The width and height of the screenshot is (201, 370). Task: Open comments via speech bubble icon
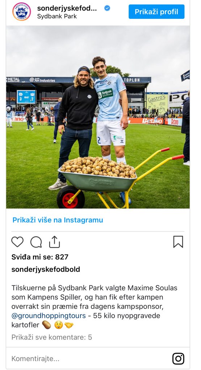point(36,242)
